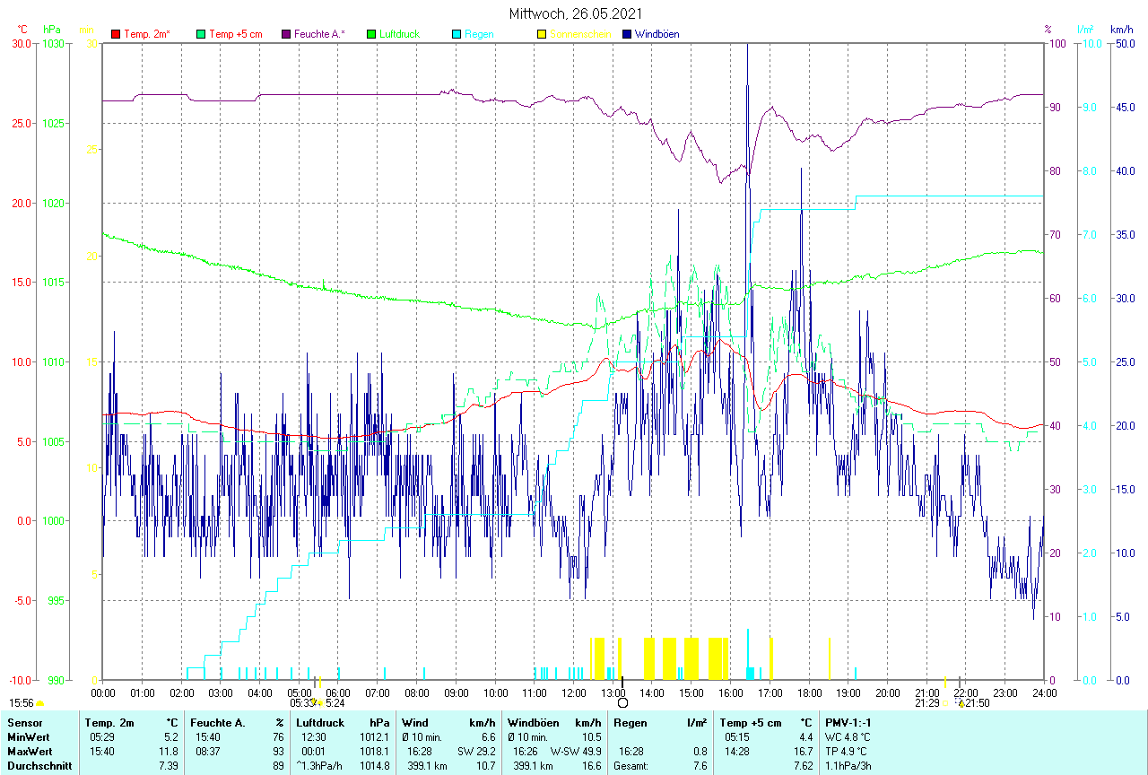The image size is (1148, 775).
Task: Click the Luftdruck column header in table
Action: click(321, 722)
